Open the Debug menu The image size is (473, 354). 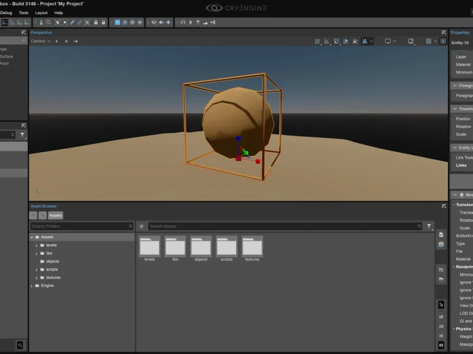click(x=6, y=12)
